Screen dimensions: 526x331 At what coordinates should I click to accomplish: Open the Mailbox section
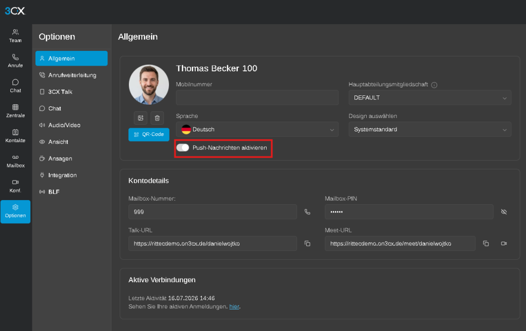tap(15, 161)
